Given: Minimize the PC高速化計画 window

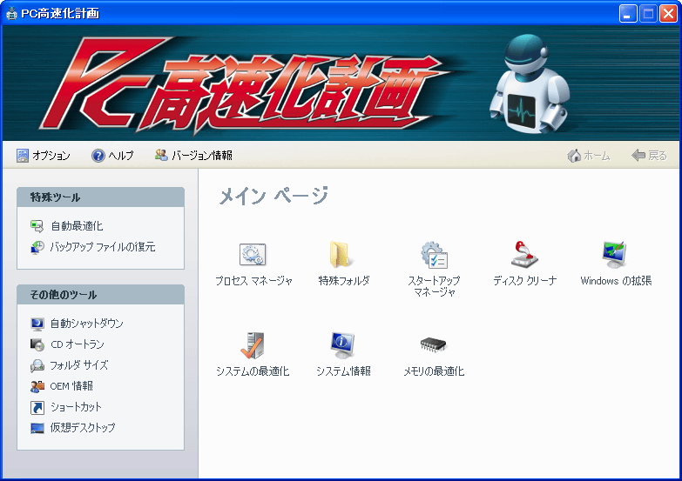Looking at the screenshot, I should click(x=628, y=14).
